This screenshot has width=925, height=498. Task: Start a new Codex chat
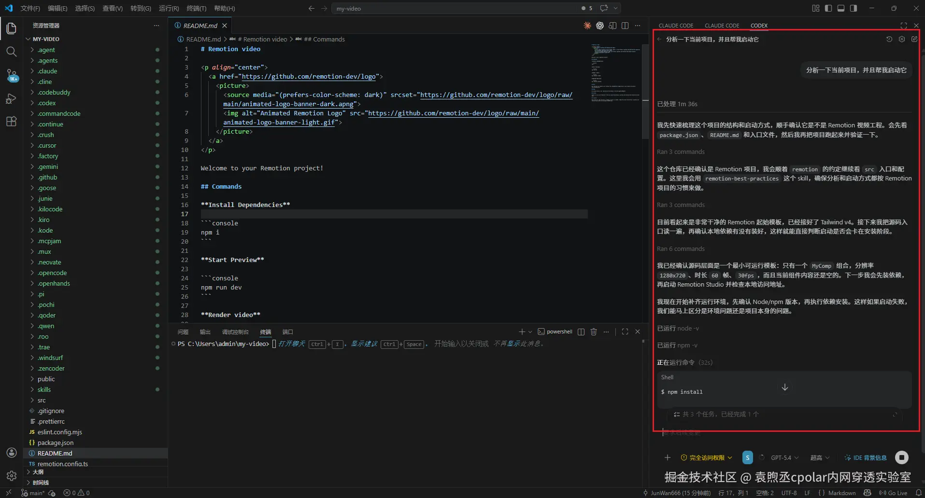point(914,39)
